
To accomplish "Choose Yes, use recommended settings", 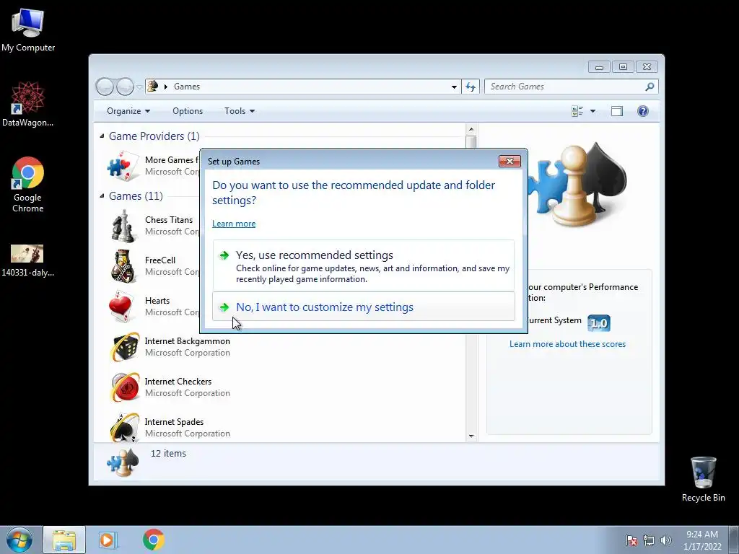I will coord(364,266).
